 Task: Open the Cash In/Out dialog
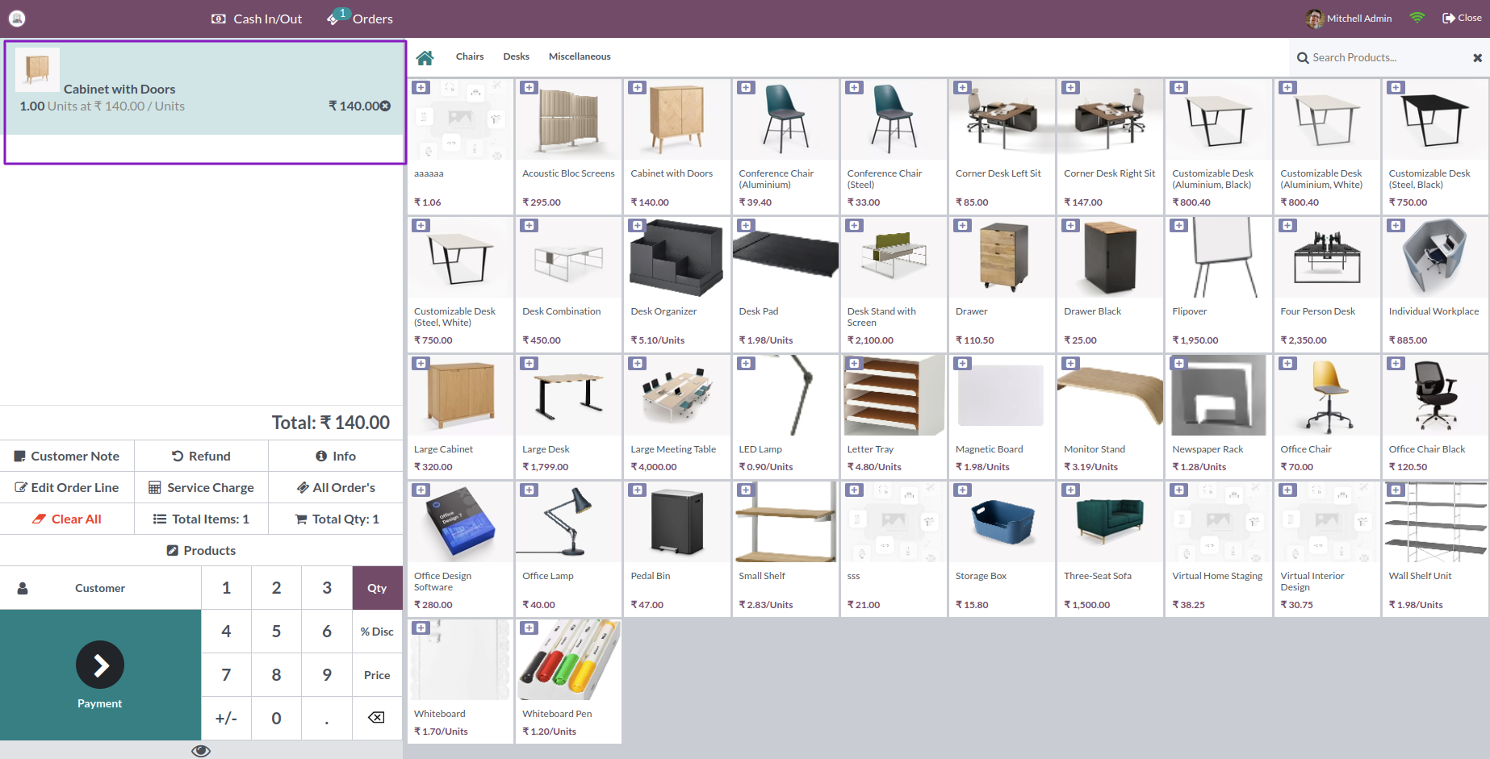(256, 19)
